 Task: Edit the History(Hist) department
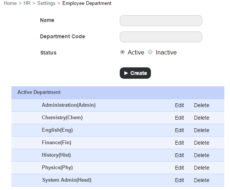(179, 155)
